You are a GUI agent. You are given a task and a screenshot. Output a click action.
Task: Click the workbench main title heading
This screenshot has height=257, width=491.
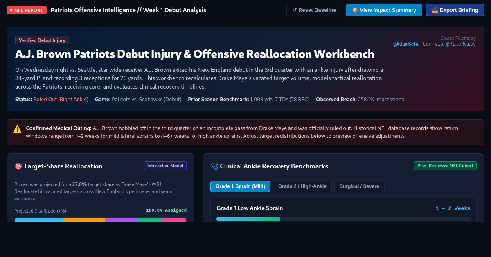(x=195, y=54)
